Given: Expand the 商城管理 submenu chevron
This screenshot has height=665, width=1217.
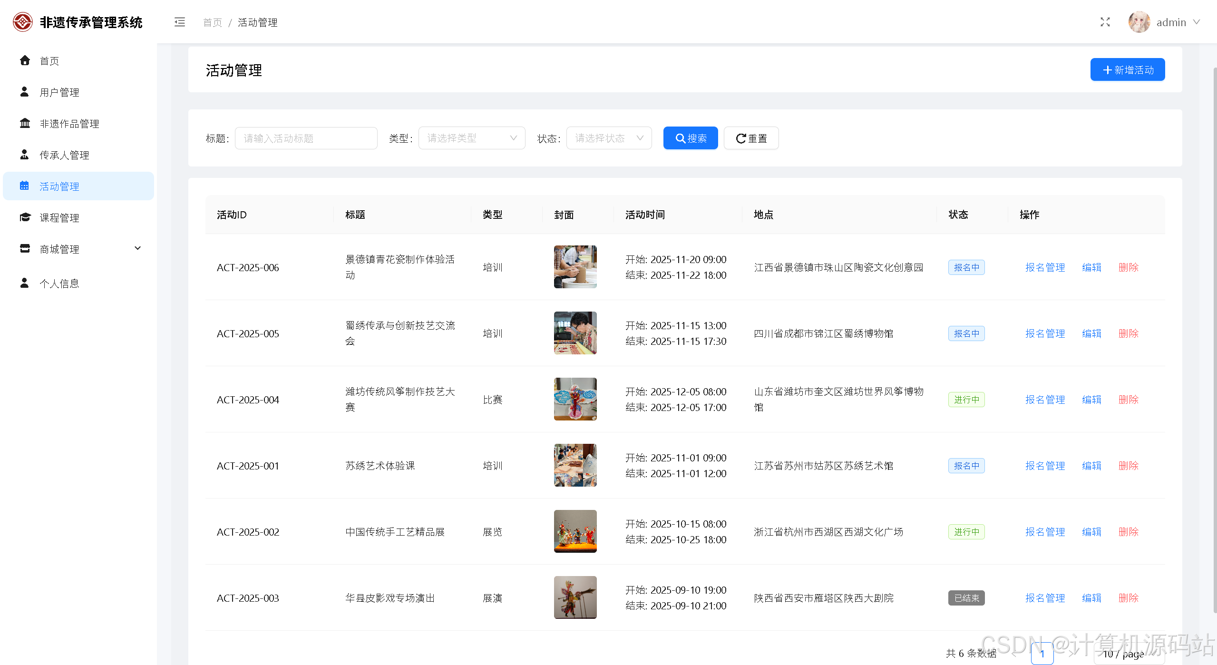Looking at the screenshot, I should (x=138, y=248).
